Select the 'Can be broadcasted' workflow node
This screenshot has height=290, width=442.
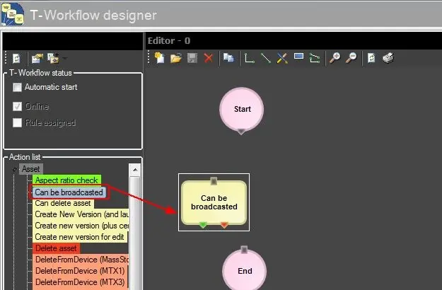coord(214,202)
